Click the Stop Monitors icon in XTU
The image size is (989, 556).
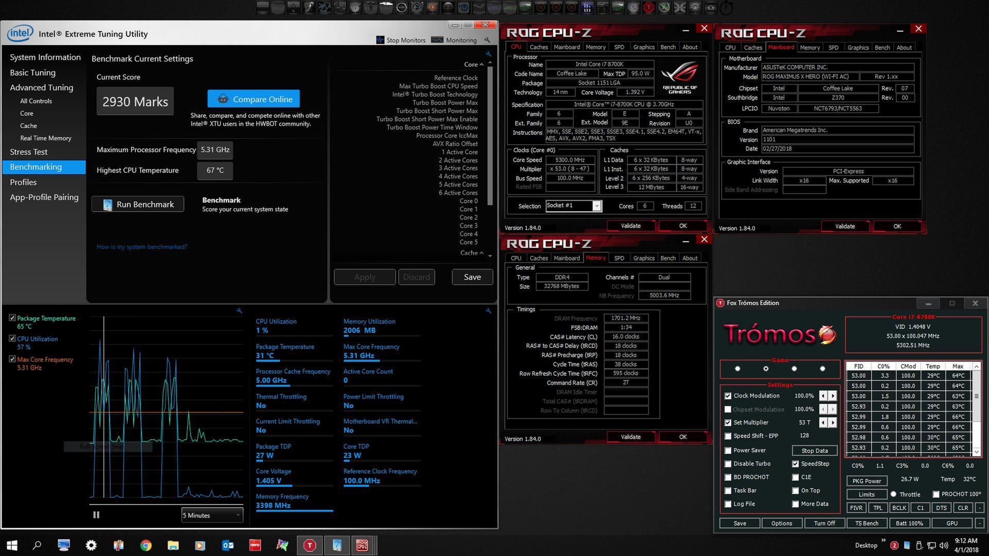[x=380, y=40]
